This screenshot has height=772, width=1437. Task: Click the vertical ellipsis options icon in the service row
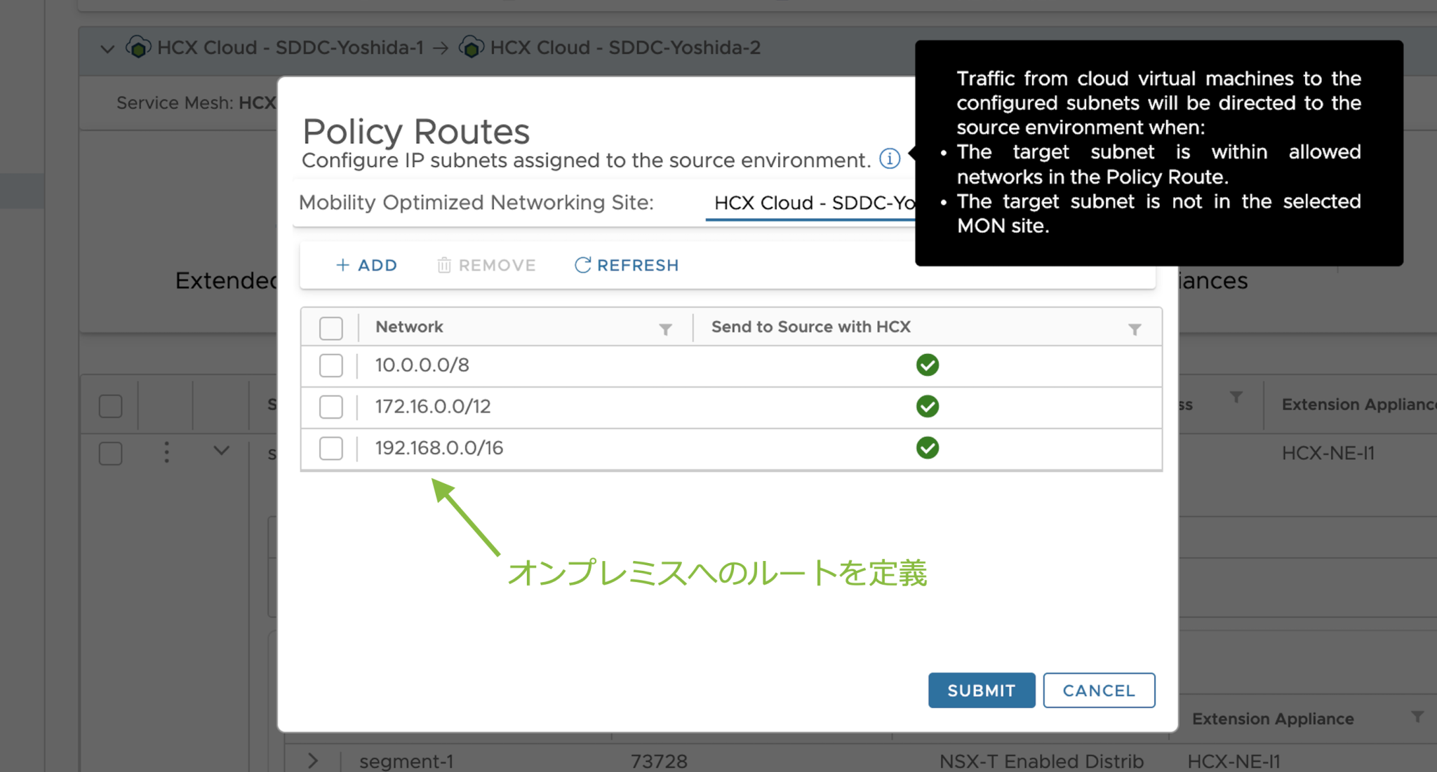click(166, 453)
